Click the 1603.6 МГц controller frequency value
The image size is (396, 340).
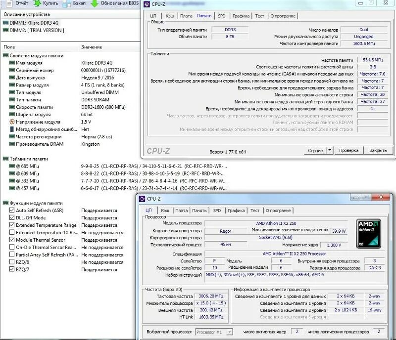pos(364,43)
